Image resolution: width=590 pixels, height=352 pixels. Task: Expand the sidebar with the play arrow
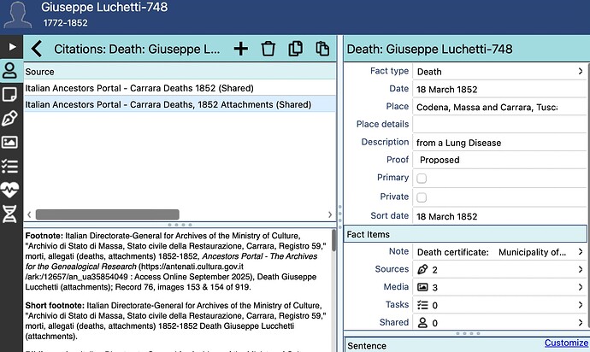[x=12, y=47]
